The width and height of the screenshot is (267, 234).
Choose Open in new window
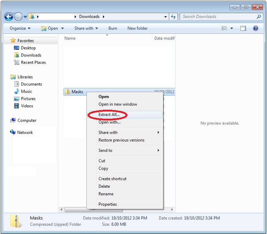[118, 104]
